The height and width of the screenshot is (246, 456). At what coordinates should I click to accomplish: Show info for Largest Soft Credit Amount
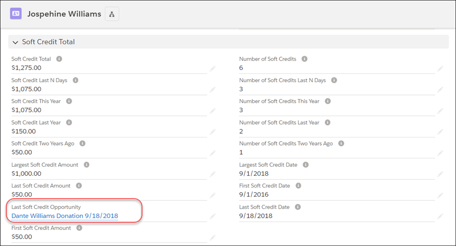click(x=86, y=164)
